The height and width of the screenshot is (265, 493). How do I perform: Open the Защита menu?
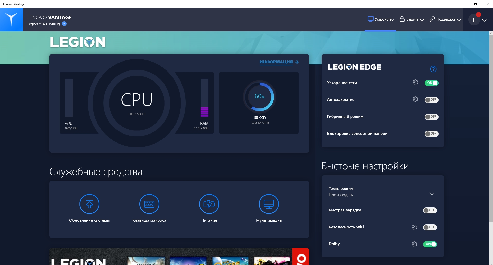[412, 19]
